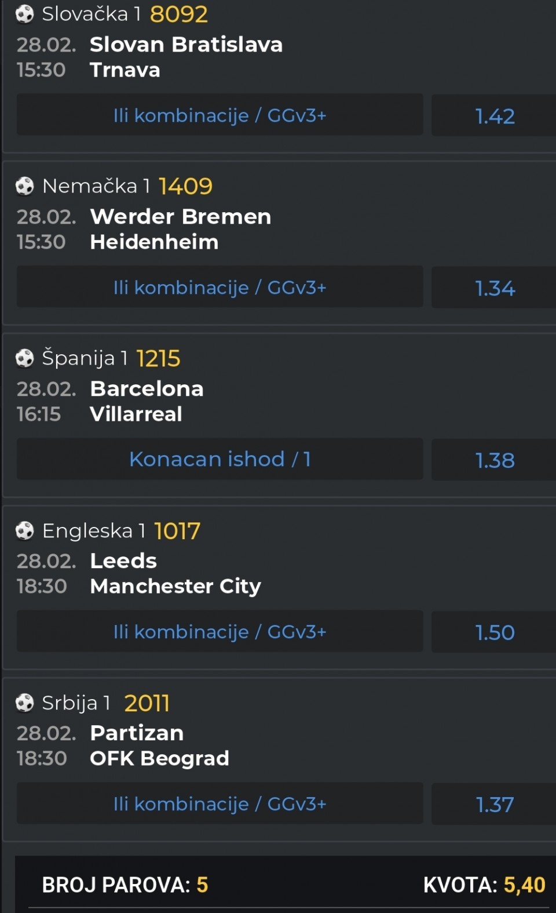Tap the 1.42 odds button
The width and height of the screenshot is (556, 913).
(494, 116)
